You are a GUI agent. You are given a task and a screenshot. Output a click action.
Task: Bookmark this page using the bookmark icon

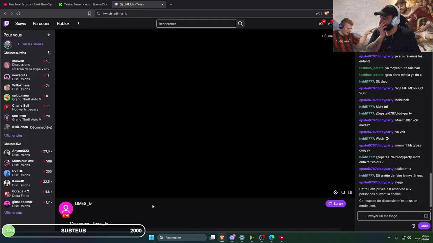[89, 13]
